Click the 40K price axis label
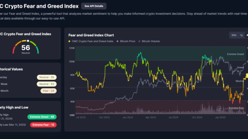248x139 pixels. pyautogui.click(x=72, y=102)
